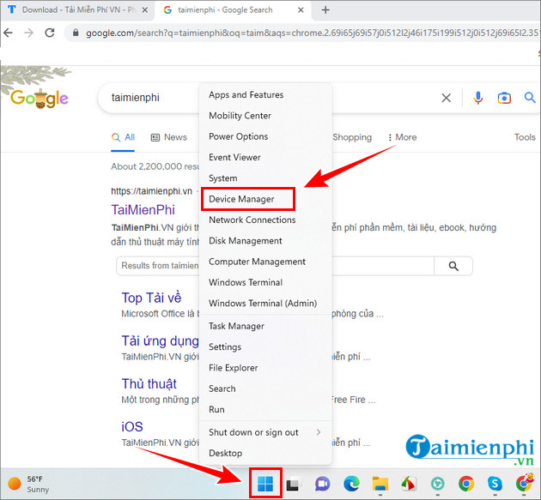The width and height of the screenshot is (541, 500).
Task: Expand the More search options
Action: [x=402, y=137]
